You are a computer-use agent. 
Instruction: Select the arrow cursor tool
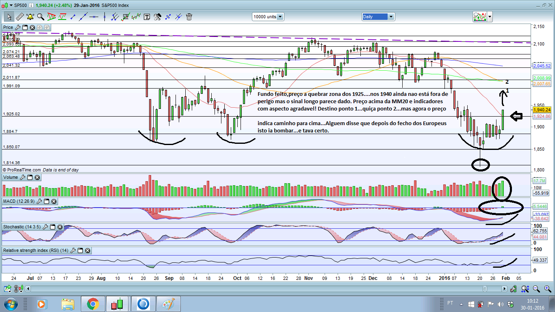click(x=9, y=17)
